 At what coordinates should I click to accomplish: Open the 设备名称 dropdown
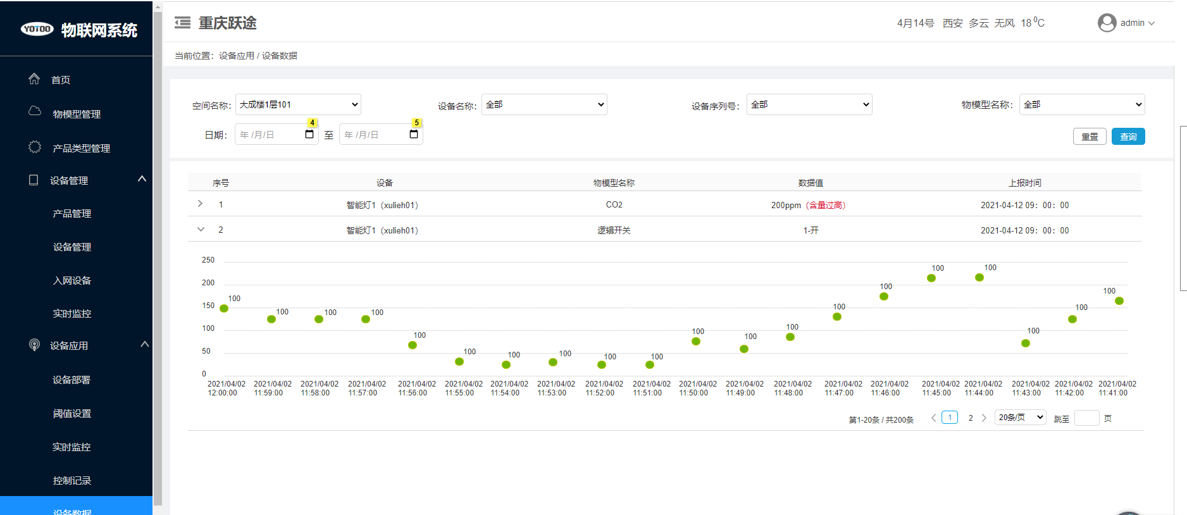coord(544,104)
